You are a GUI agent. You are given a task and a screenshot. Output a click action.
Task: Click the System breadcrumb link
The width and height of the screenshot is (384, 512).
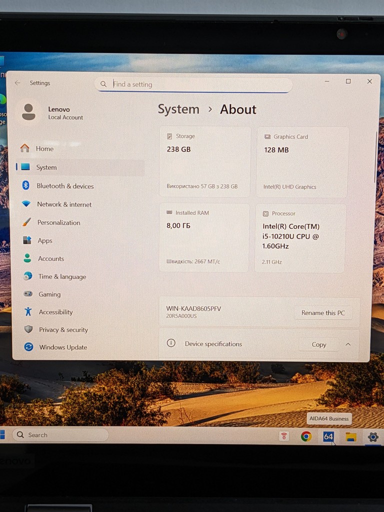coord(178,109)
